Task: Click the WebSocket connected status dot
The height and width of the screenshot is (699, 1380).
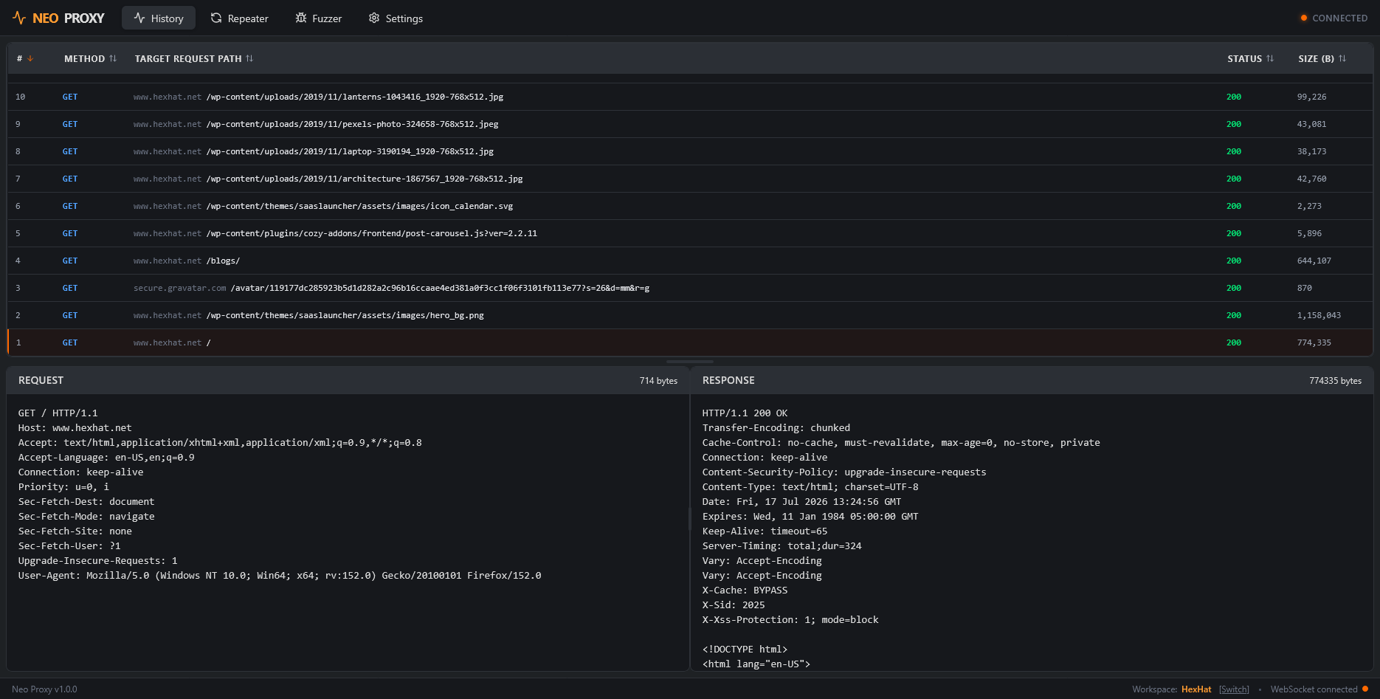Action: point(1365,689)
